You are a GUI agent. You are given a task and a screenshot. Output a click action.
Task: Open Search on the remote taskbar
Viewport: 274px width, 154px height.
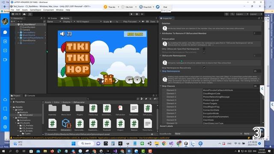[x=86, y=144]
